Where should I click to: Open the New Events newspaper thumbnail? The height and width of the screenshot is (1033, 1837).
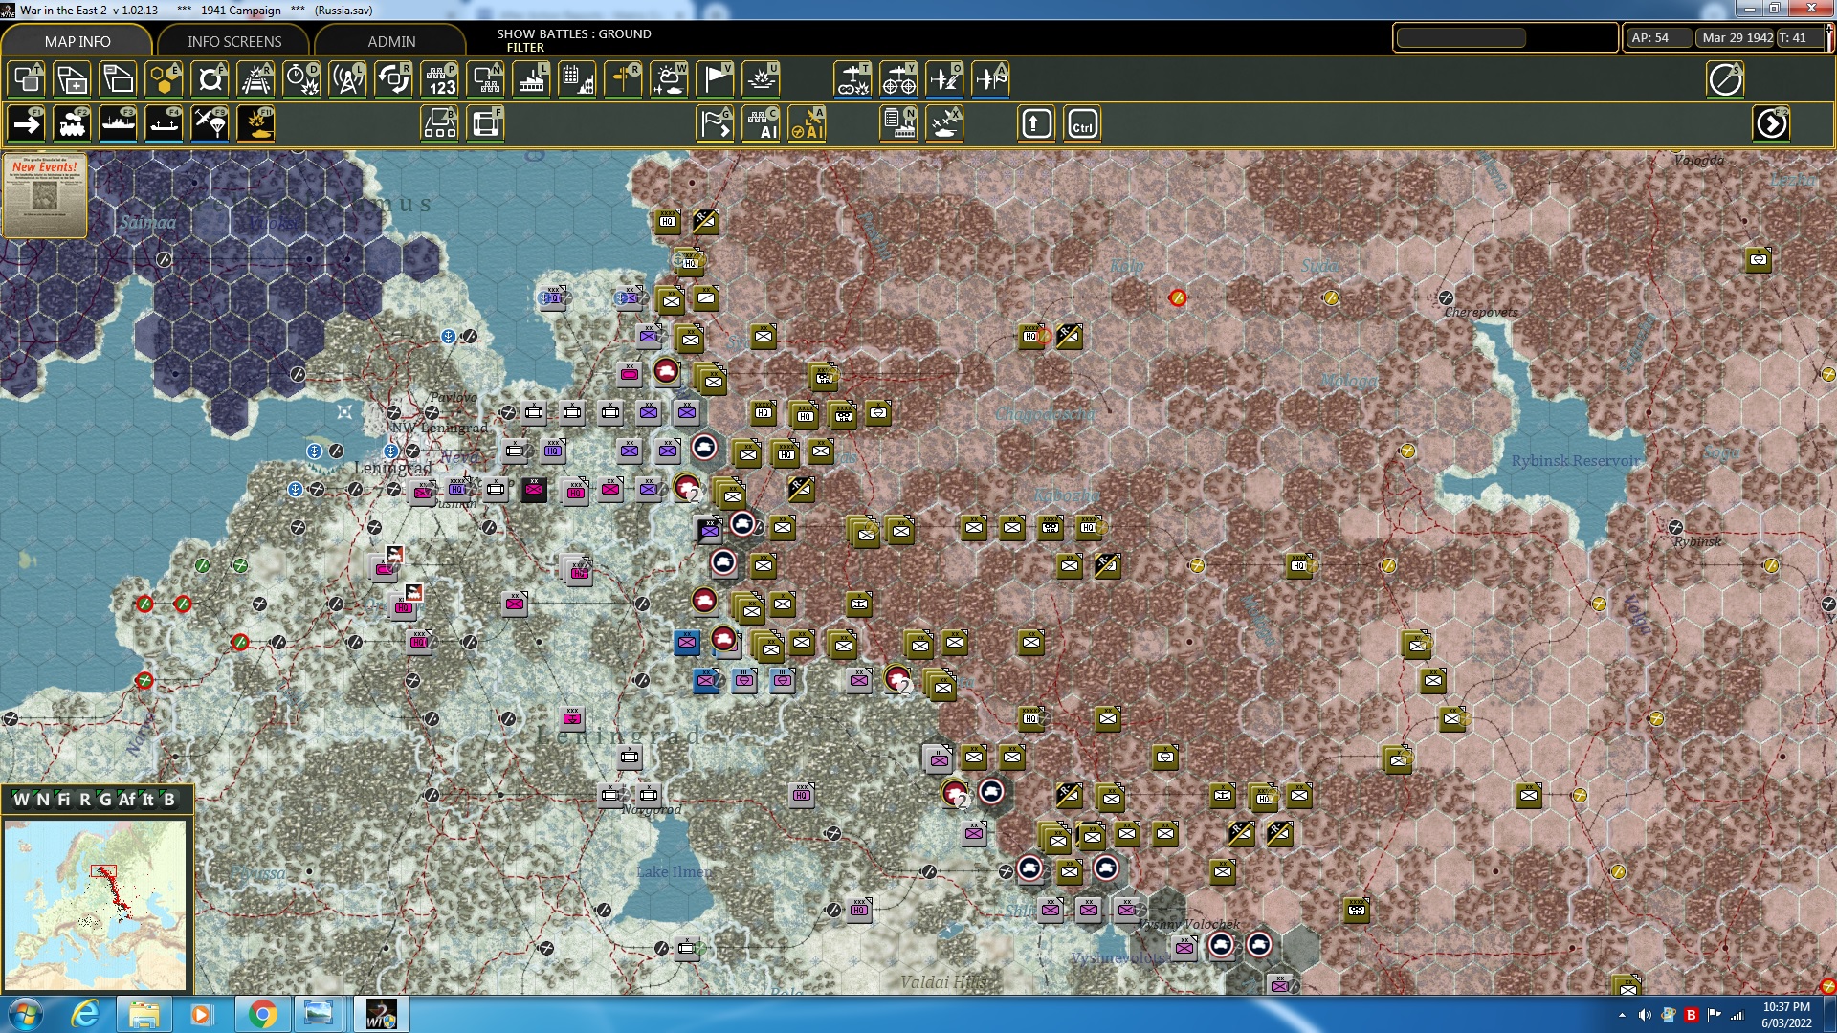tap(44, 195)
